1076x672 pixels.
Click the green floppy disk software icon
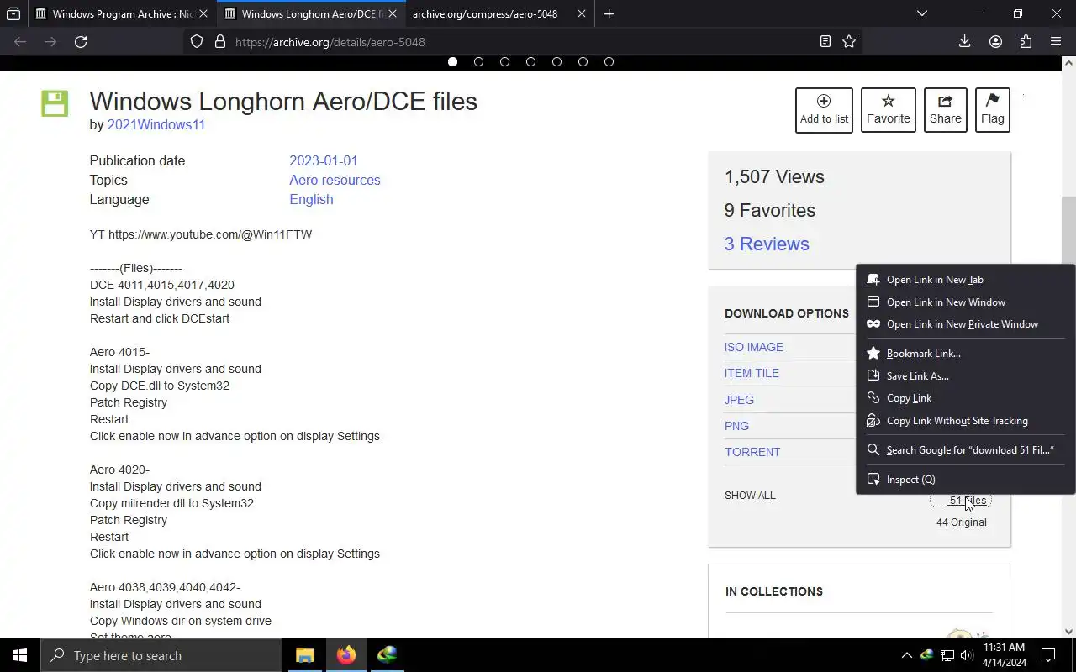click(55, 104)
